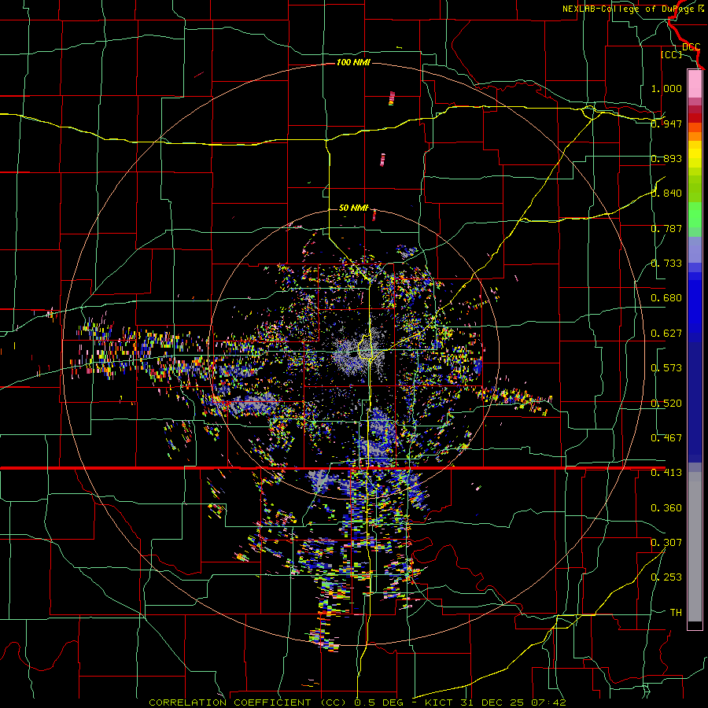Click the 0.360 scale value
This screenshot has height=708, width=708.
tap(666, 508)
